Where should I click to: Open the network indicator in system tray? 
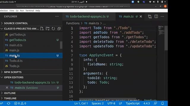150,2
